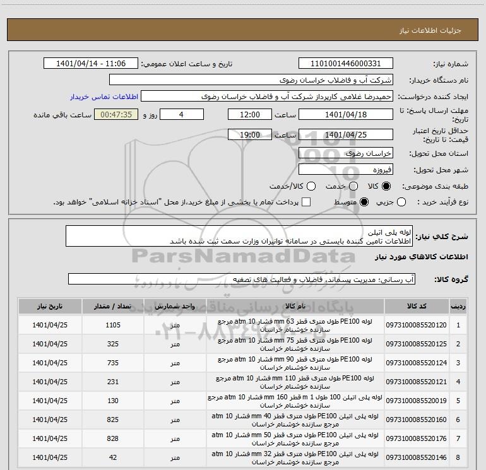This screenshot has height=470, width=486.
Task: Open the buyer contact information link
Action: (104, 97)
